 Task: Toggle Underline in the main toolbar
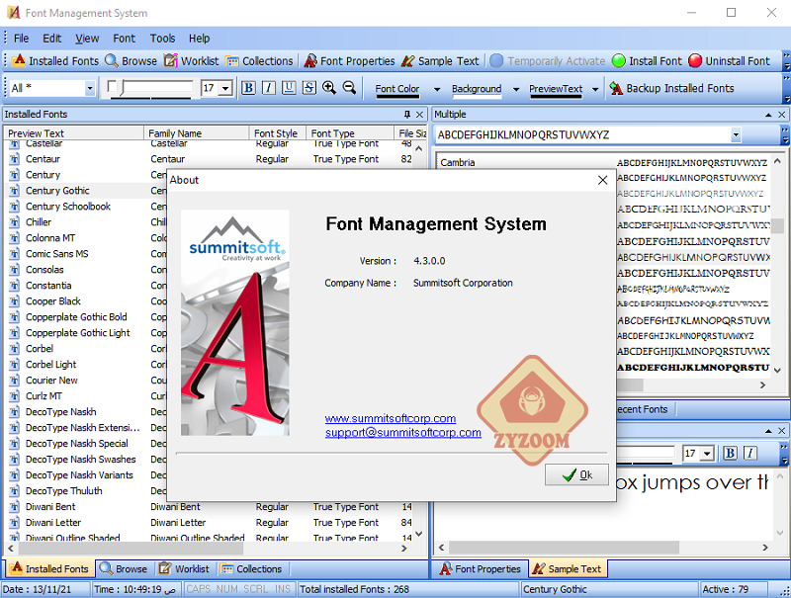[x=289, y=88]
